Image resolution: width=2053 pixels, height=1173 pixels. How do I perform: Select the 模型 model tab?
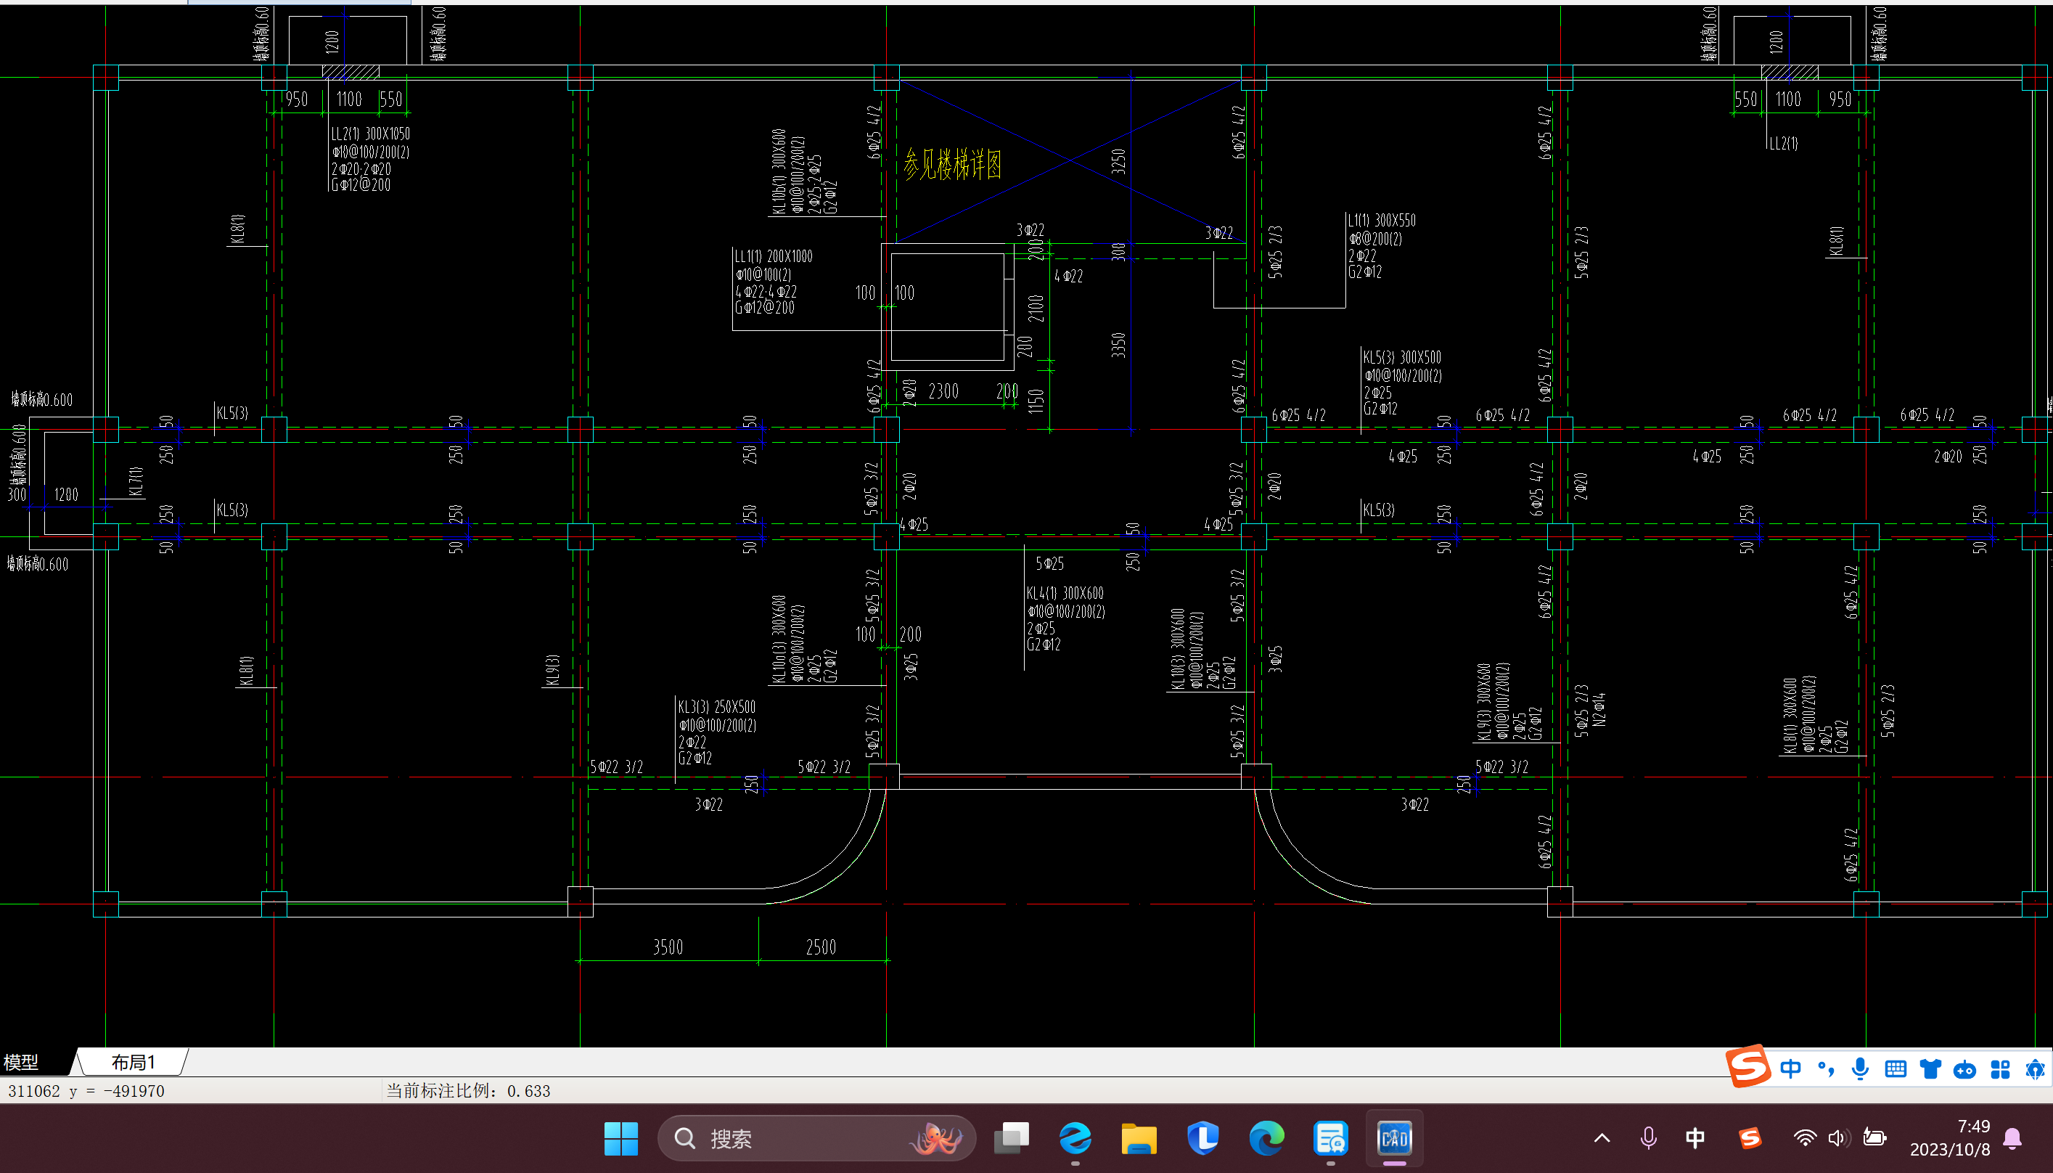[x=22, y=1062]
